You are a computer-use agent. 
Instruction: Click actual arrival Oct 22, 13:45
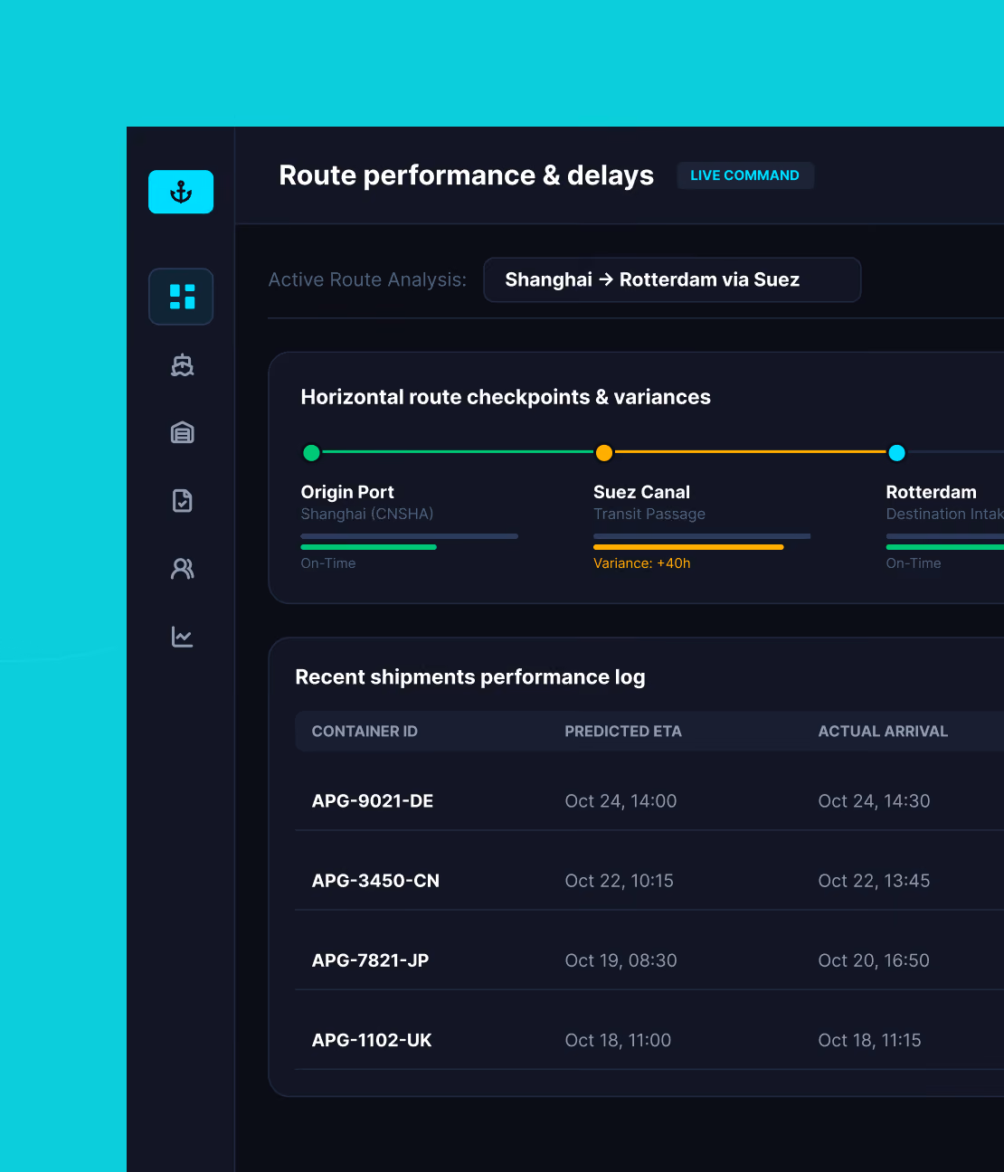click(x=874, y=881)
